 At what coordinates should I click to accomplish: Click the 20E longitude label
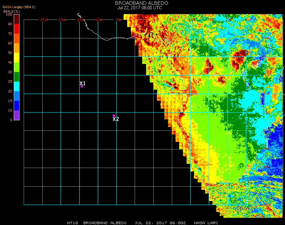[211, 20]
